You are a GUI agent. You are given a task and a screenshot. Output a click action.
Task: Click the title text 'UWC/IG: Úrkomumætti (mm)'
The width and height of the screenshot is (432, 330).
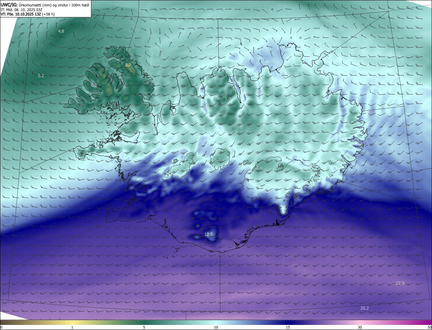tap(25, 5)
